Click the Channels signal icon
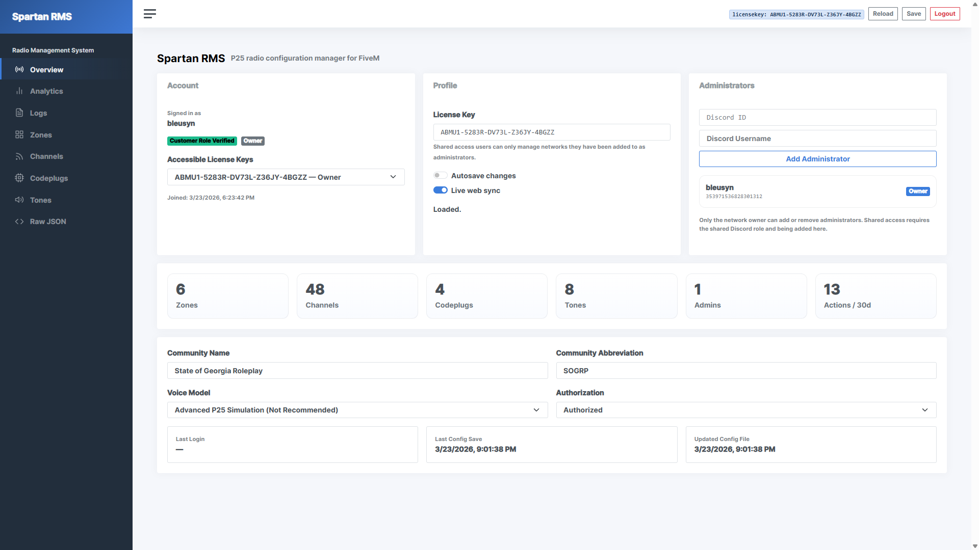Viewport: 979px width, 550px height. coord(19,156)
